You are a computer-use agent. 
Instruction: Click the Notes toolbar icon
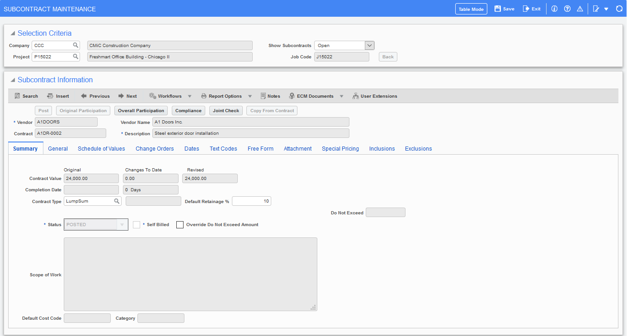pyautogui.click(x=264, y=96)
